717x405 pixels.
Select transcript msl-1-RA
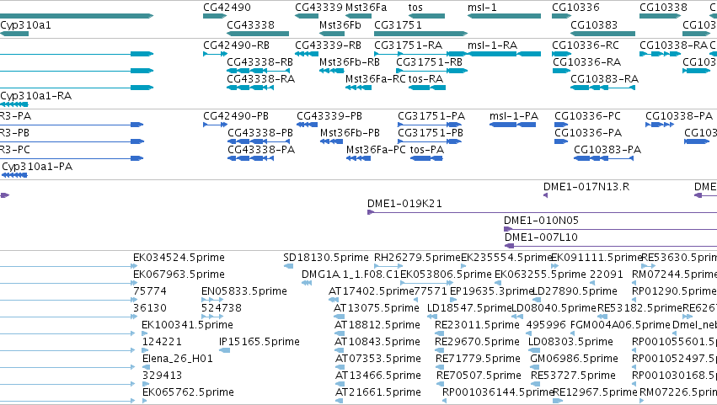[x=493, y=45]
